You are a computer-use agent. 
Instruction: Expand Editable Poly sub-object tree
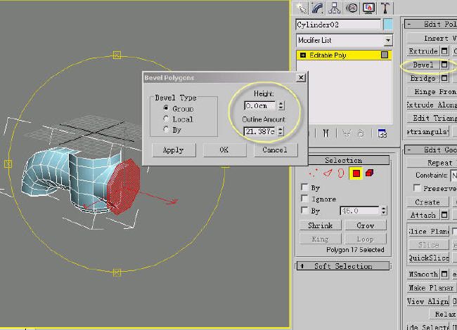click(303, 55)
